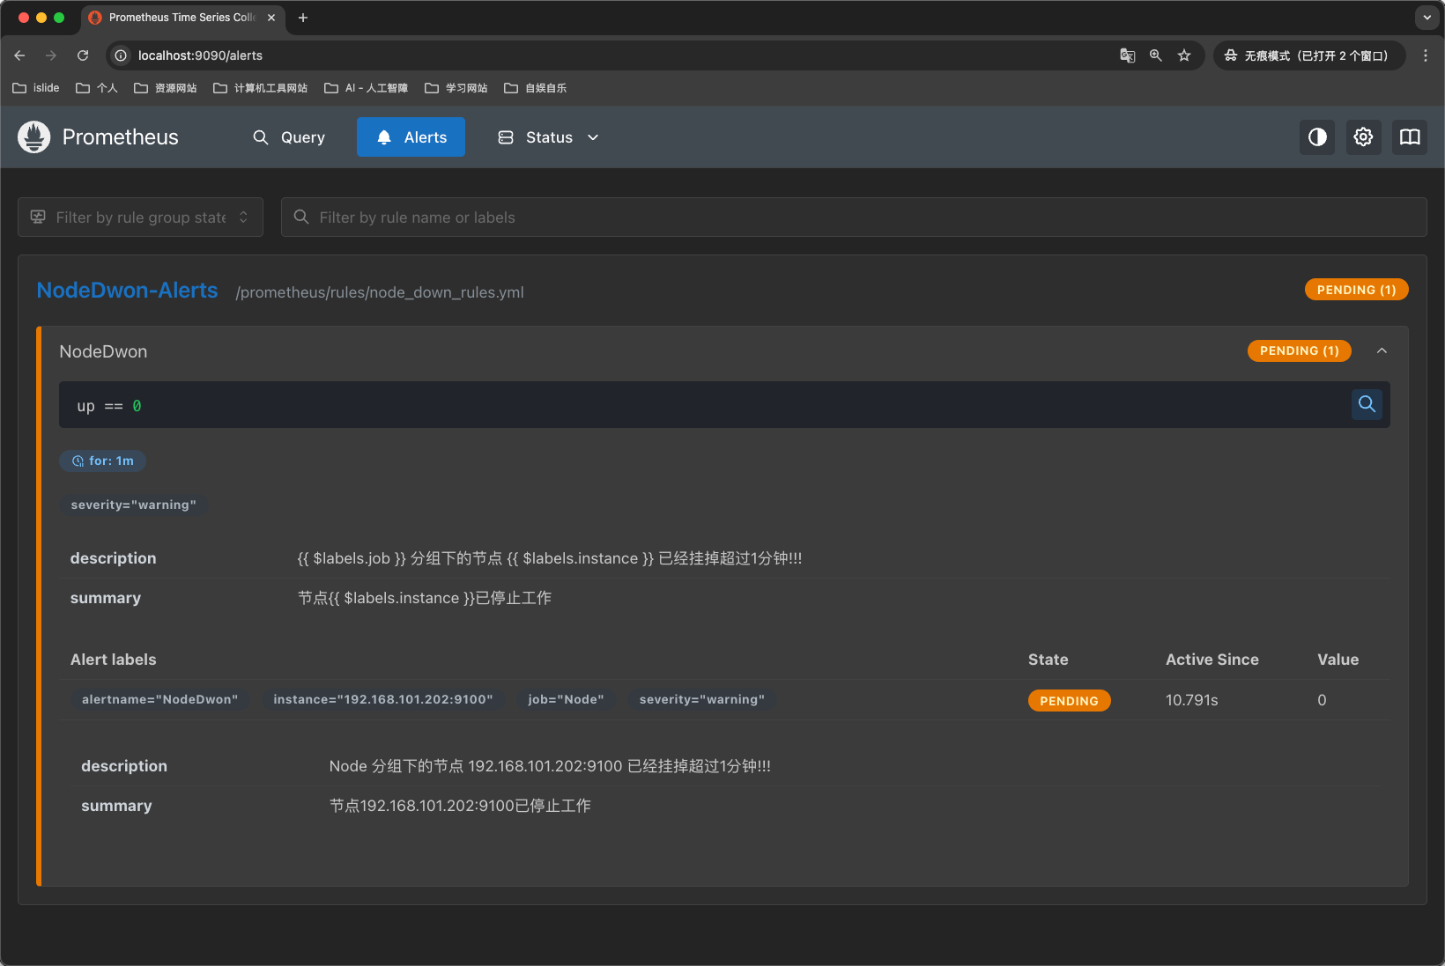1445x966 pixels.
Task: Open the Status dropdown menu
Action: (547, 136)
